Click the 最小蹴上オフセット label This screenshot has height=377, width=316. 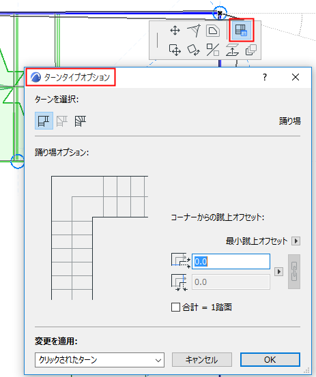(x=257, y=241)
